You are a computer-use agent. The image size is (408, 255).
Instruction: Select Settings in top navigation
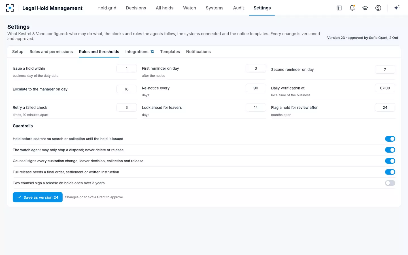(x=262, y=8)
